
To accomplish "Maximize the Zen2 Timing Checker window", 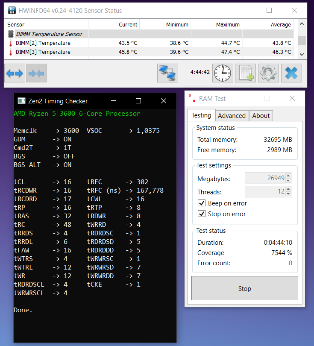I will pos(138,101).
